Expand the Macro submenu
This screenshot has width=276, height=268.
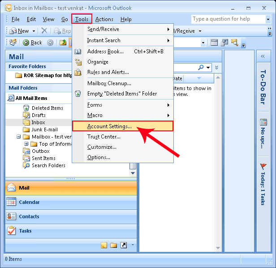pyautogui.click(x=123, y=115)
